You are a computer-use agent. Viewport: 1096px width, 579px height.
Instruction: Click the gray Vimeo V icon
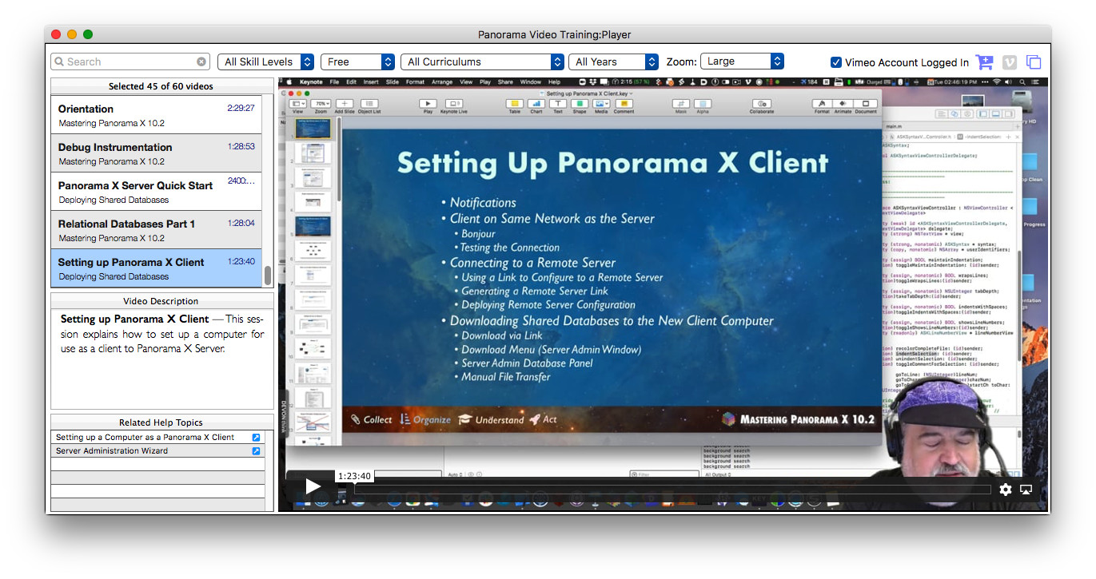(x=1010, y=62)
